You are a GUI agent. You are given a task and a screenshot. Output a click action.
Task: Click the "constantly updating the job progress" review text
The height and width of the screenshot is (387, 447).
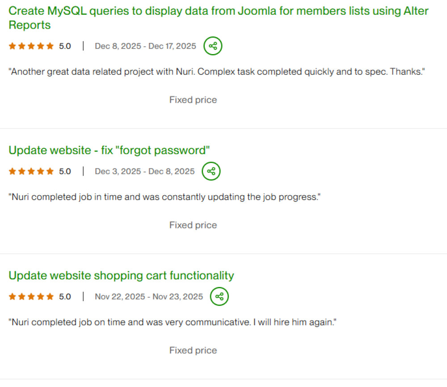point(164,197)
